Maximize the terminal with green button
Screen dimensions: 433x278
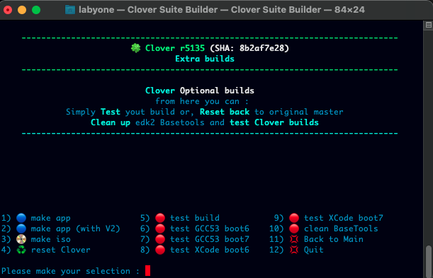36,10
